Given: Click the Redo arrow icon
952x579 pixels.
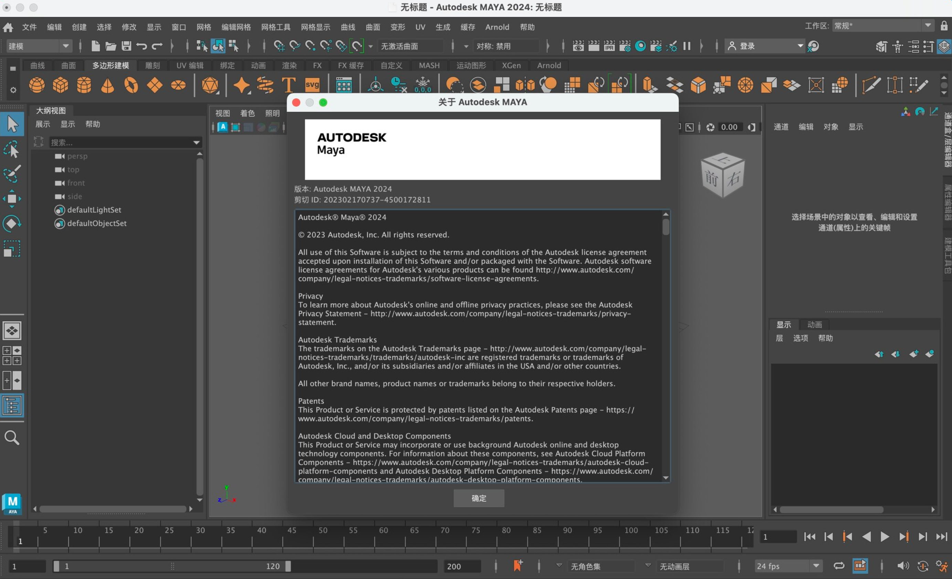Looking at the screenshot, I should click(157, 46).
